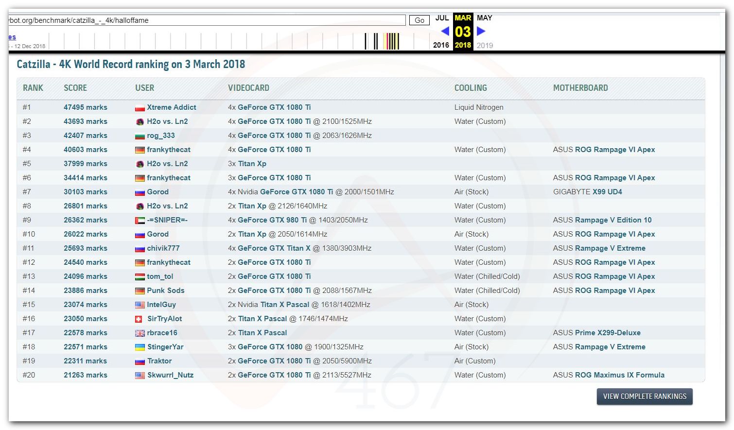Viewport: 734px width, 430px height.
Task: View rbrace16 user profile
Action: pyautogui.click(x=162, y=333)
